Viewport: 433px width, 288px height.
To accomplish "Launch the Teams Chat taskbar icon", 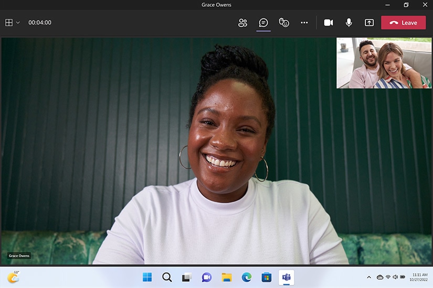I will coord(207,277).
